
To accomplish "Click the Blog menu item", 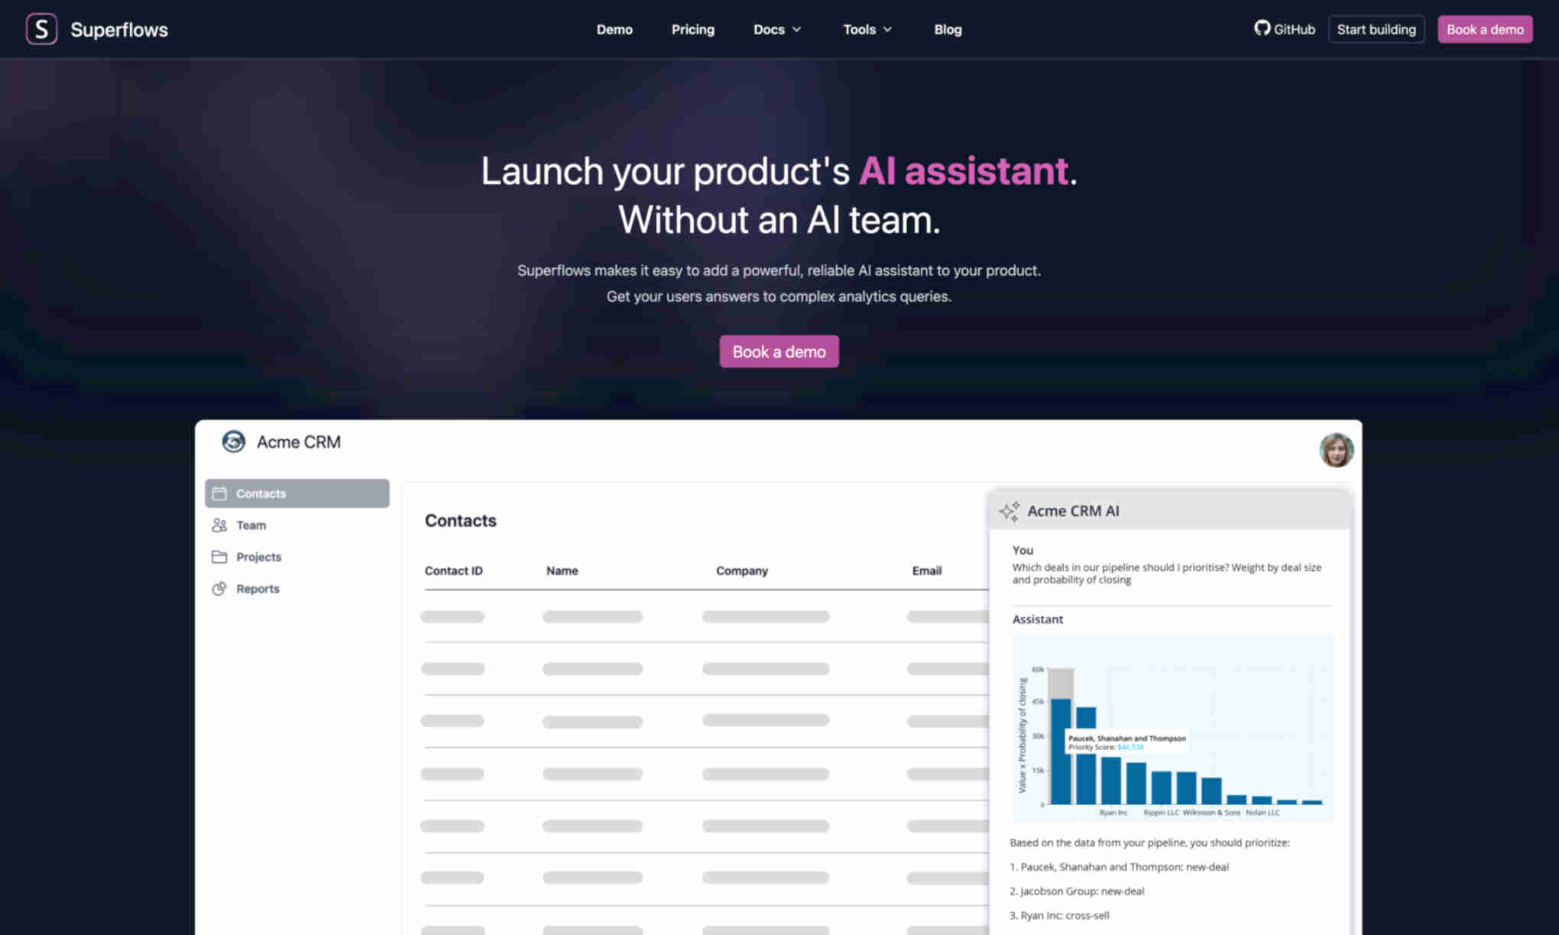I will tap(948, 29).
